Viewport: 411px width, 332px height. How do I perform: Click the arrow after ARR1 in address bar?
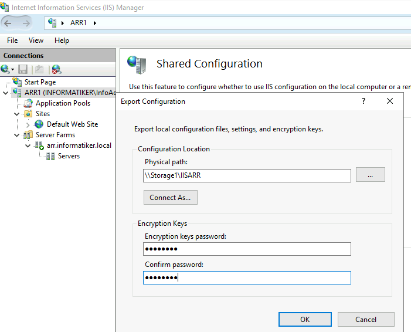95,23
